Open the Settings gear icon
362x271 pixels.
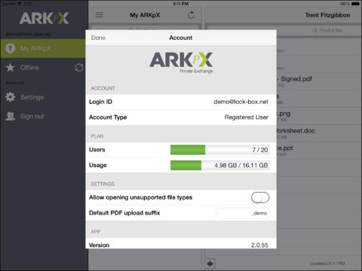click(x=11, y=97)
